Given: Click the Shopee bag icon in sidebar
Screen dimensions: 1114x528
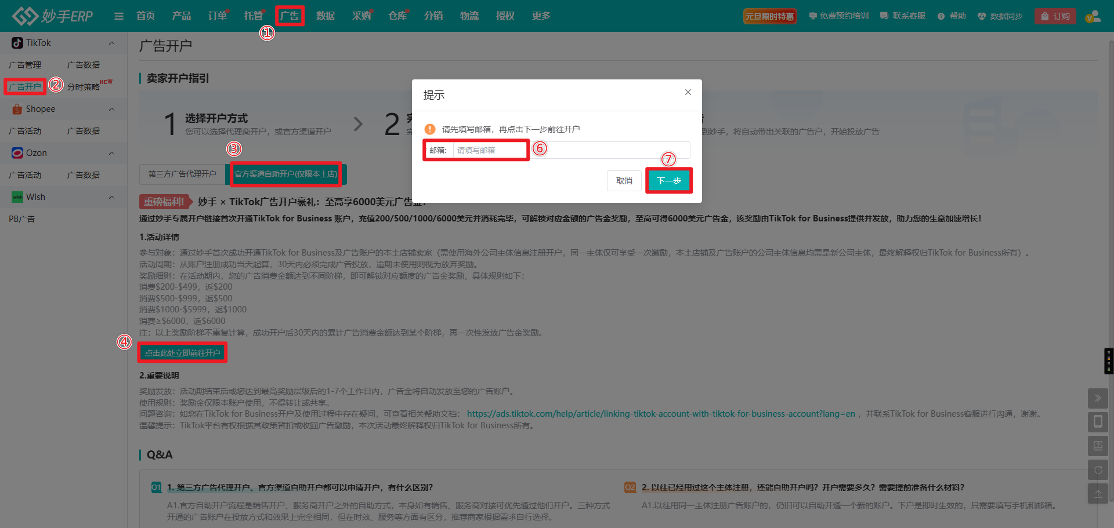Looking at the screenshot, I should pyautogui.click(x=17, y=109).
